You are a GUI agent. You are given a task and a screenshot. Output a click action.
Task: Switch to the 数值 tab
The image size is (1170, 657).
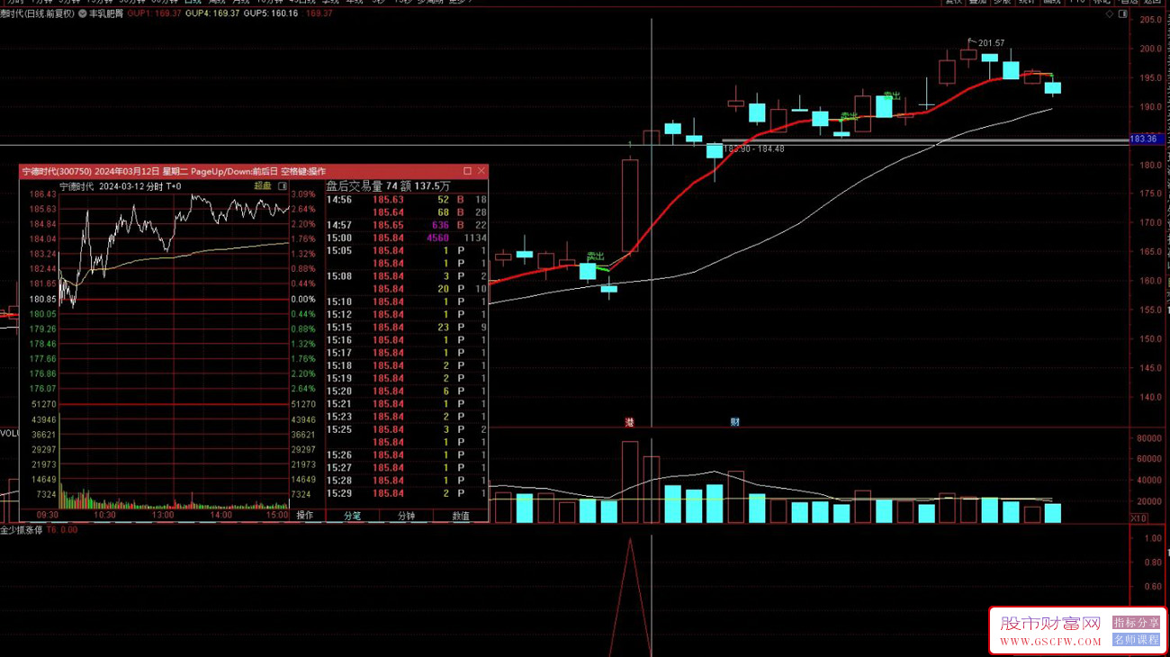460,517
